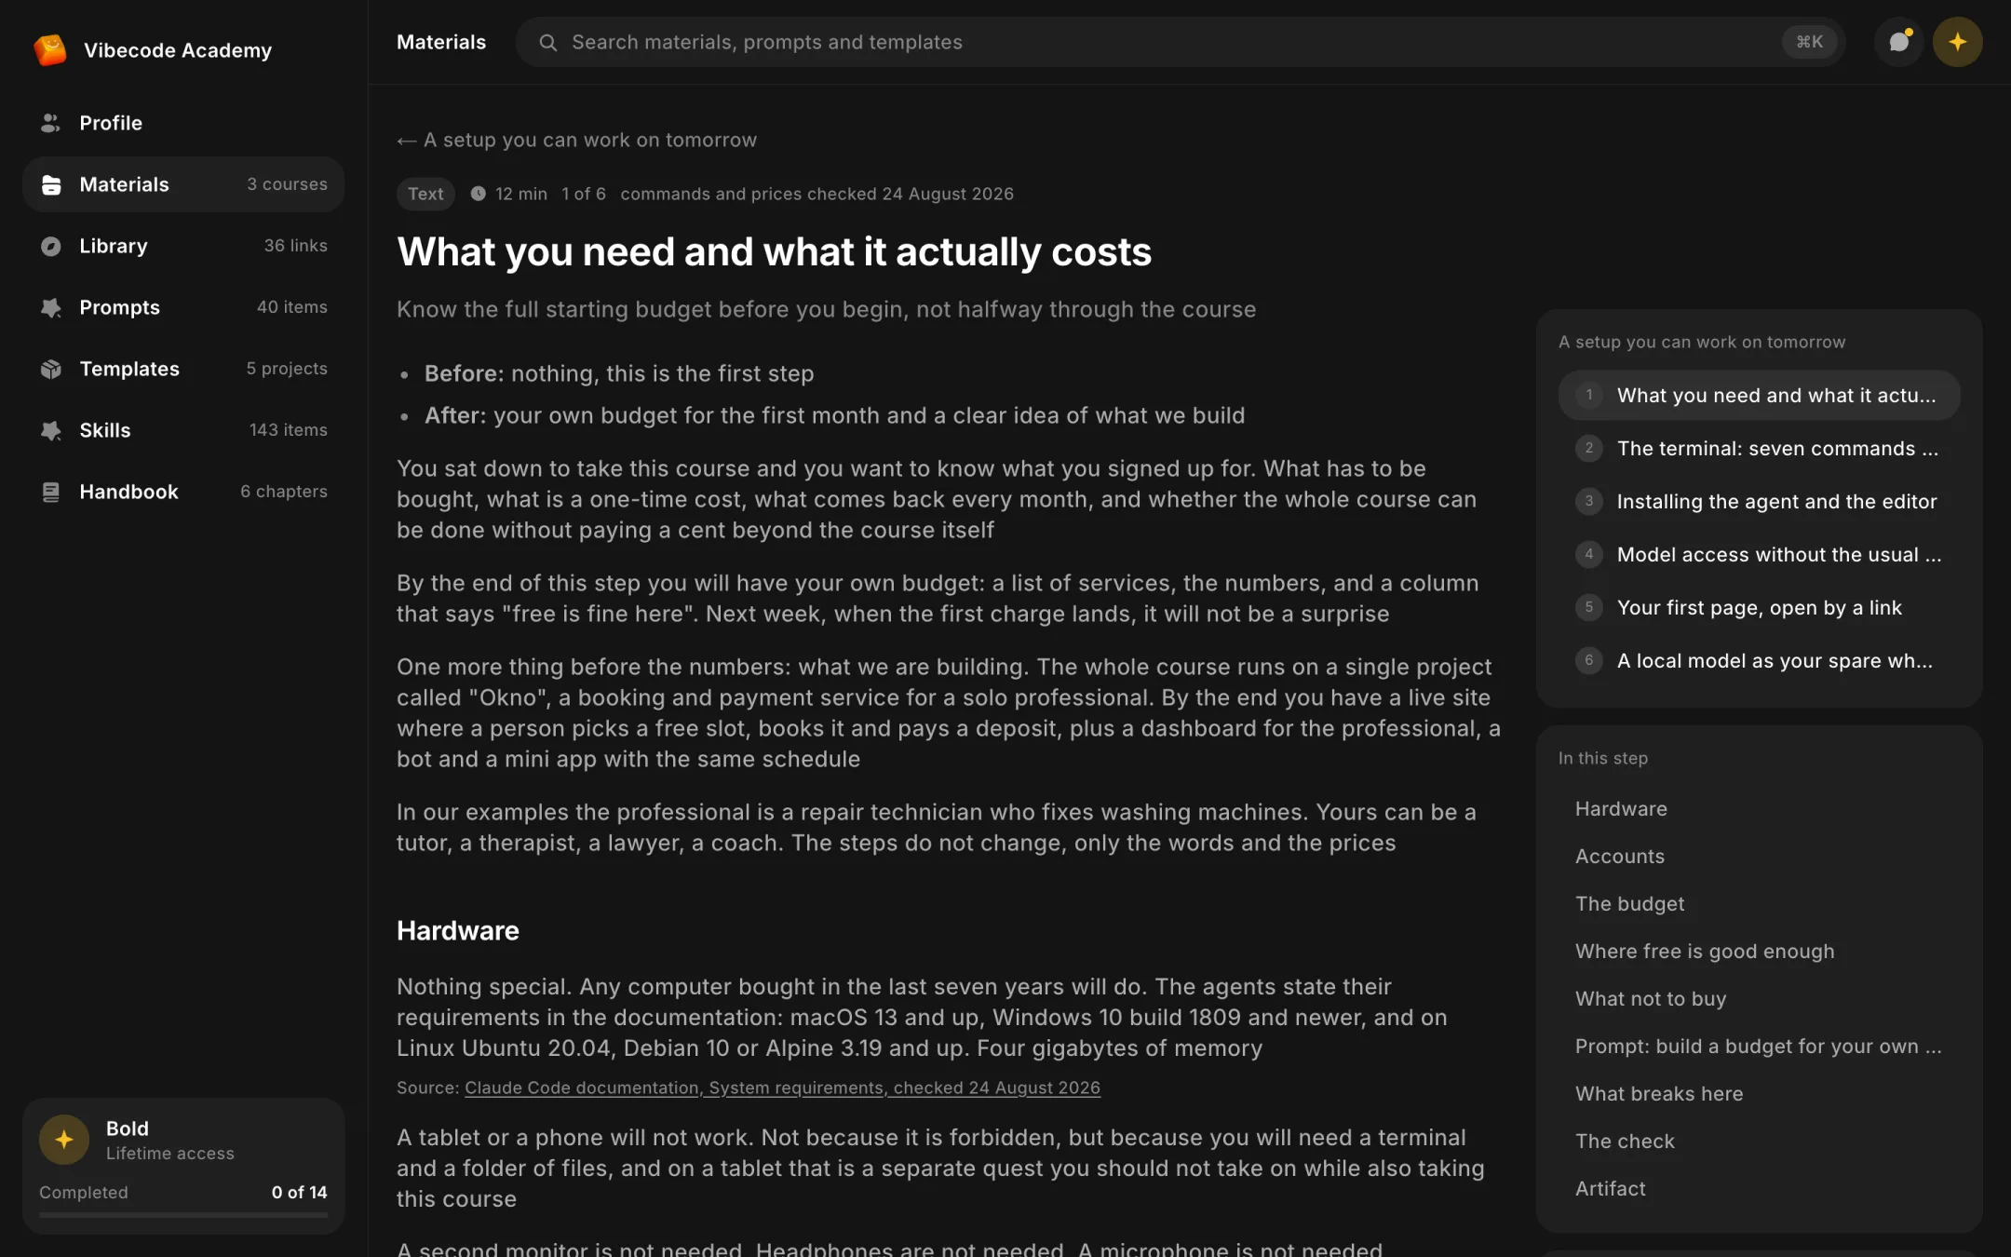Open the Handbook chapters

coord(183,492)
